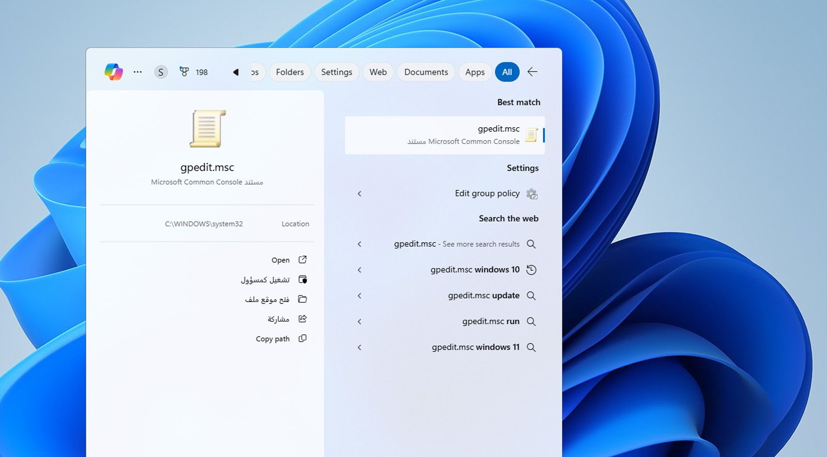Expand chevron for 'gpedit.msc run' suggestion
The image size is (827, 457).
360,322
